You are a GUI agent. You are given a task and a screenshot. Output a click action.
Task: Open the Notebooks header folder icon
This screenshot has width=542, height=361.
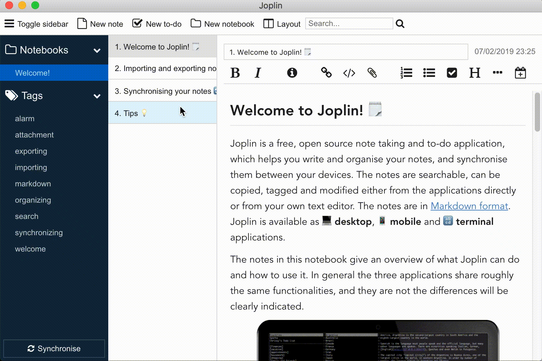[x=11, y=50]
